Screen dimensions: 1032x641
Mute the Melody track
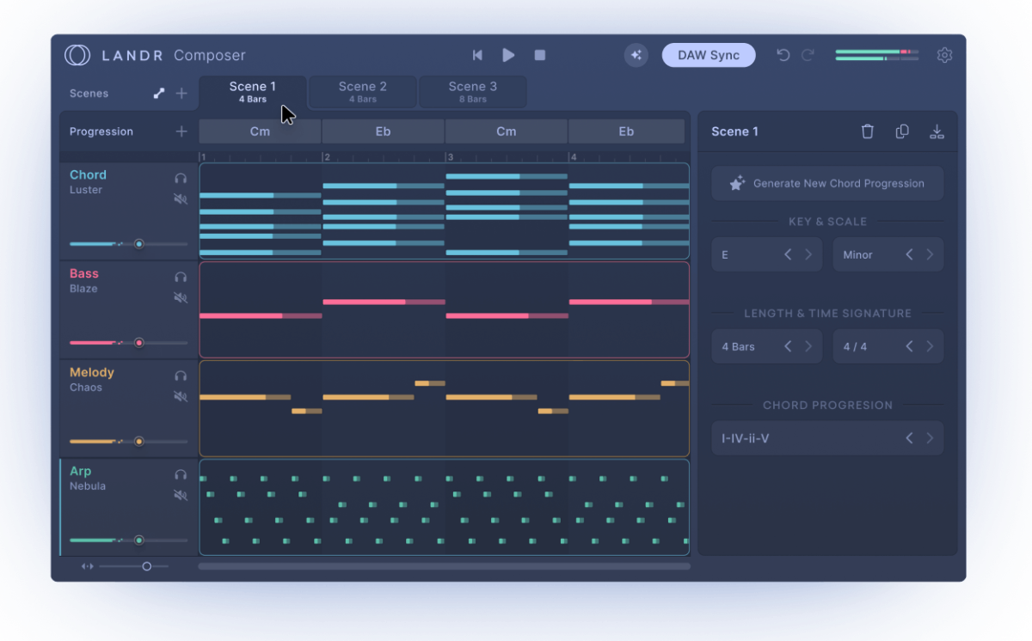(x=181, y=397)
